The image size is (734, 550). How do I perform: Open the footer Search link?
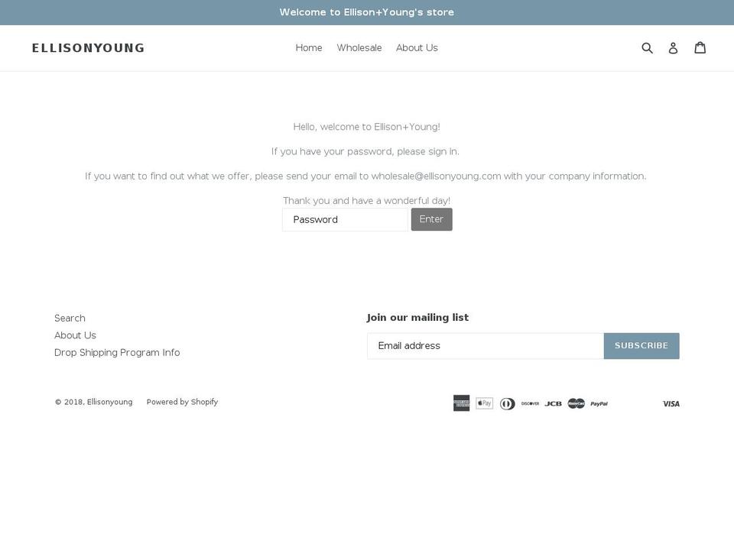coord(70,318)
